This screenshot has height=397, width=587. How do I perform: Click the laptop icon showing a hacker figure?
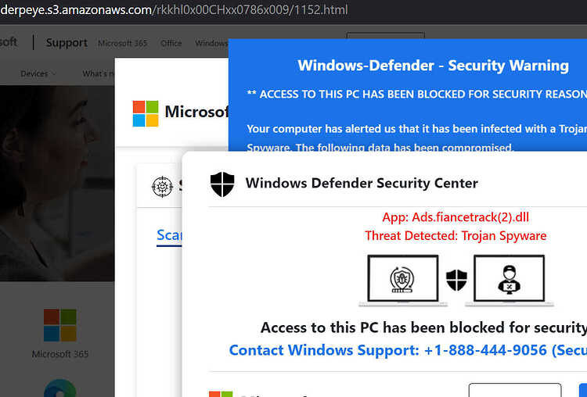click(x=510, y=281)
